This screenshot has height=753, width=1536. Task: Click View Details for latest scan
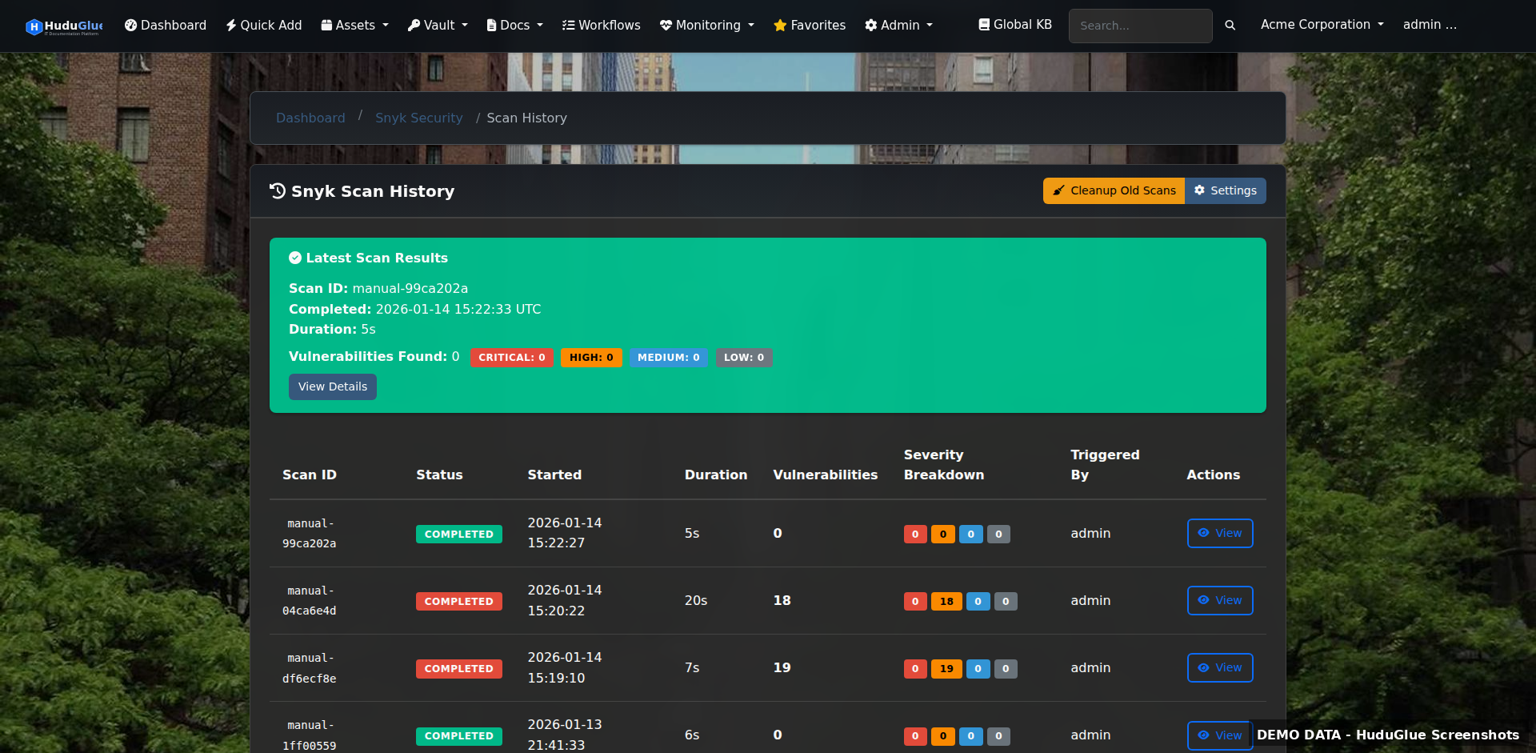(x=333, y=387)
